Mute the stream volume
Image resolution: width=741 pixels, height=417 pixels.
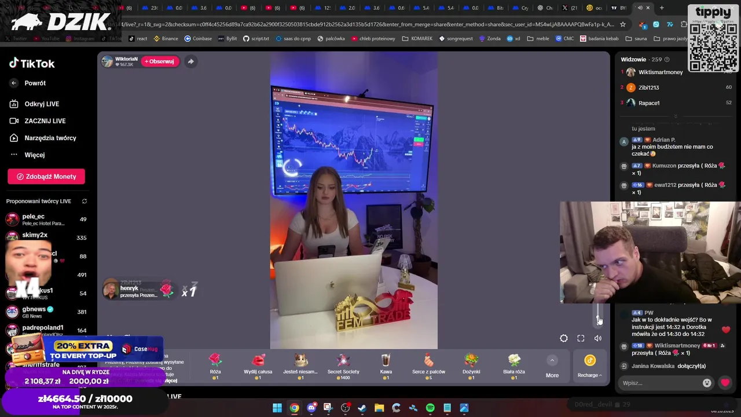(598, 338)
